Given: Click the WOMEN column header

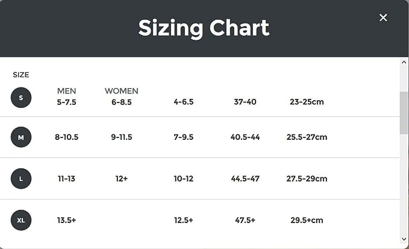Looking at the screenshot, I should click(x=122, y=91).
